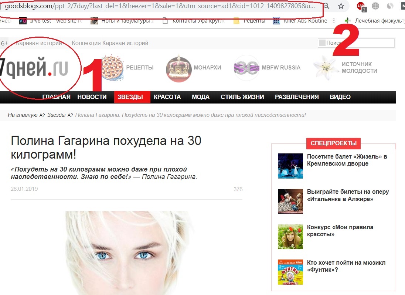405x295 pixels.
Task: Click the pie icon next to Рецепты
Action: pos(112,68)
